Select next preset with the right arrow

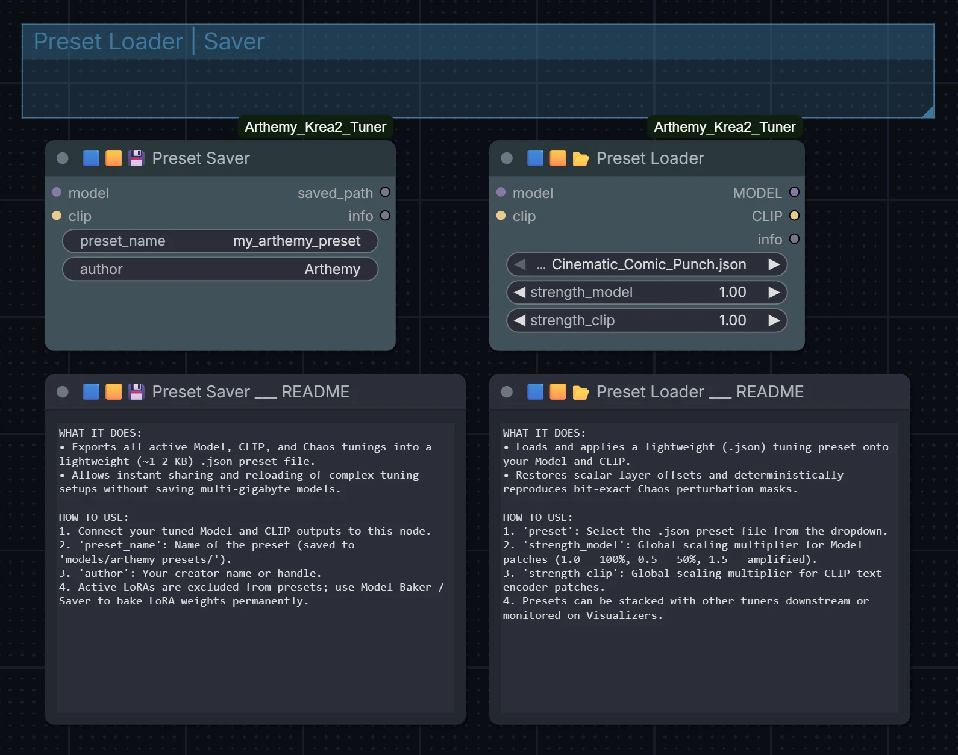[774, 264]
